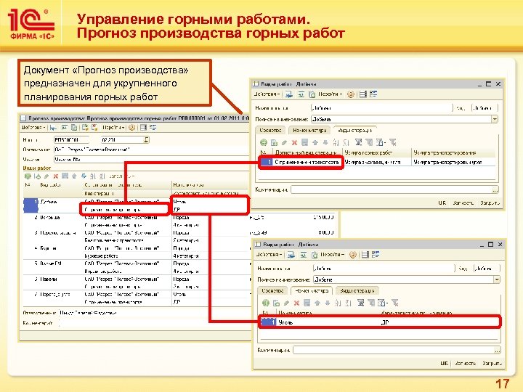
Task: Select the Уголь row in nomenclature table
Action: tap(380, 322)
